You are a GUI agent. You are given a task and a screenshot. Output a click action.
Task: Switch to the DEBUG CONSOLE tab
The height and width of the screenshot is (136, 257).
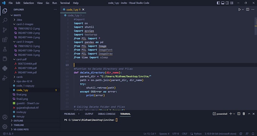(107, 114)
